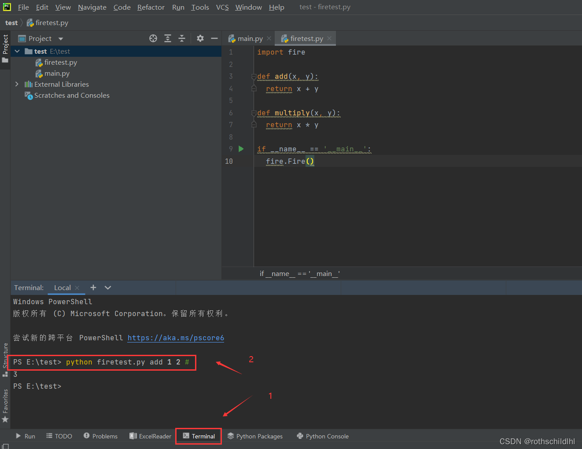Open terminal sessions dropdown chevron

coord(108,287)
